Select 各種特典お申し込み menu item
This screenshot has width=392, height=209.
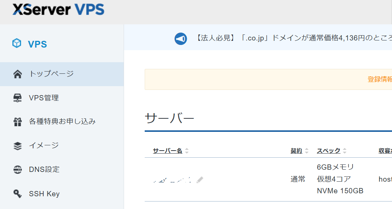pos(62,122)
